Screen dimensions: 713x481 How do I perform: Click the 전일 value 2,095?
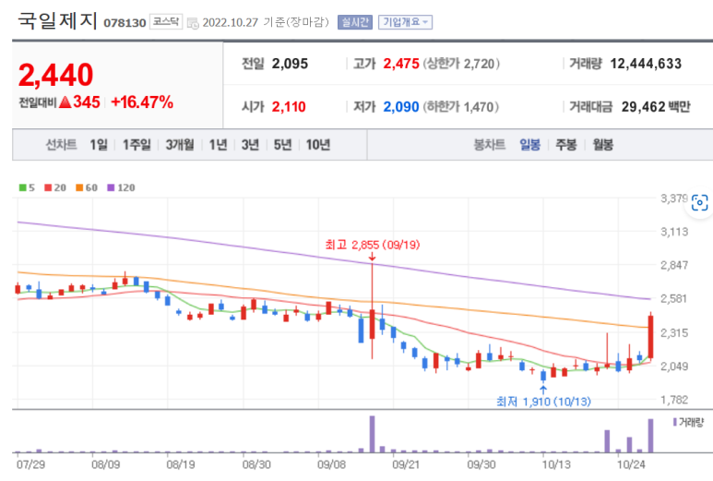coord(290,64)
